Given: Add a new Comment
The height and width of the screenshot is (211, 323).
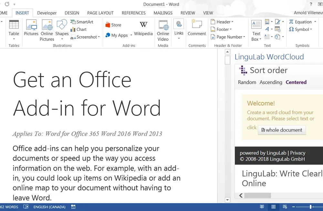Looking at the screenshot, I should [197, 28].
